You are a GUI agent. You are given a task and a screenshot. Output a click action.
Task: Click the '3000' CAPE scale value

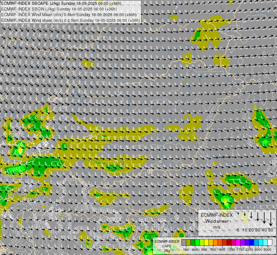(x=258, y=250)
